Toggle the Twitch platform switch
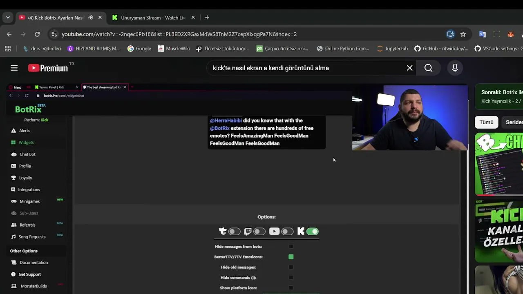The image size is (523, 294). 259,232
